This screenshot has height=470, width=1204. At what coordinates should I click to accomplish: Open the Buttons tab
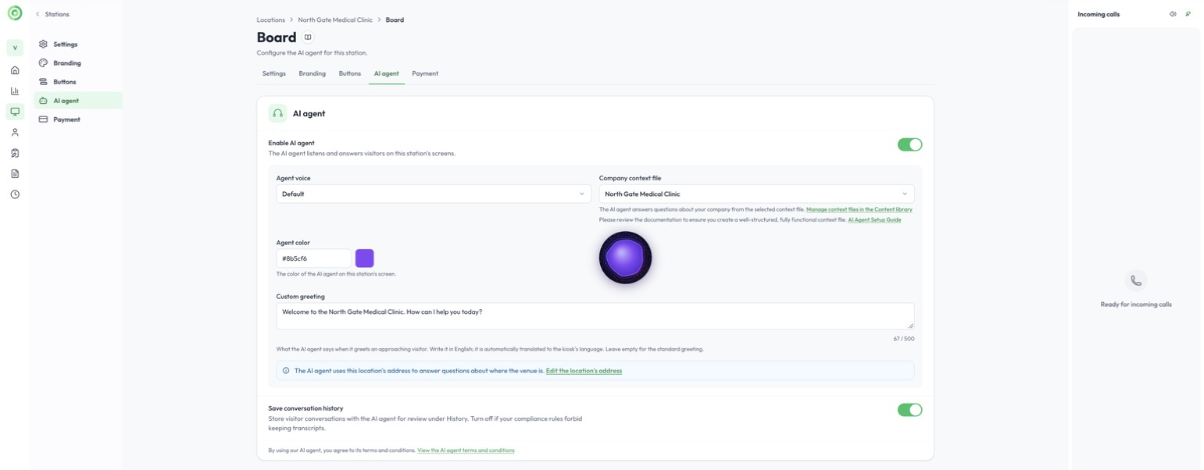[349, 73]
